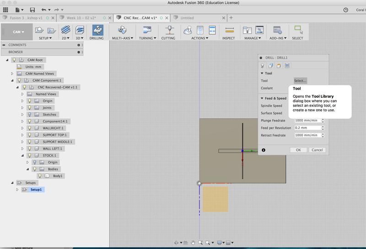Collapse the Bodies node under STOCK:1
Screen dimensions: 366x249
27,169
